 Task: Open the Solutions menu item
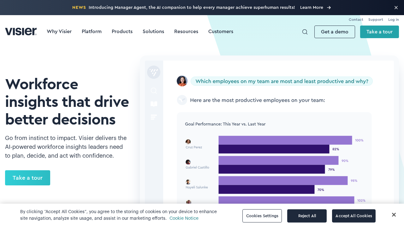point(153,32)
